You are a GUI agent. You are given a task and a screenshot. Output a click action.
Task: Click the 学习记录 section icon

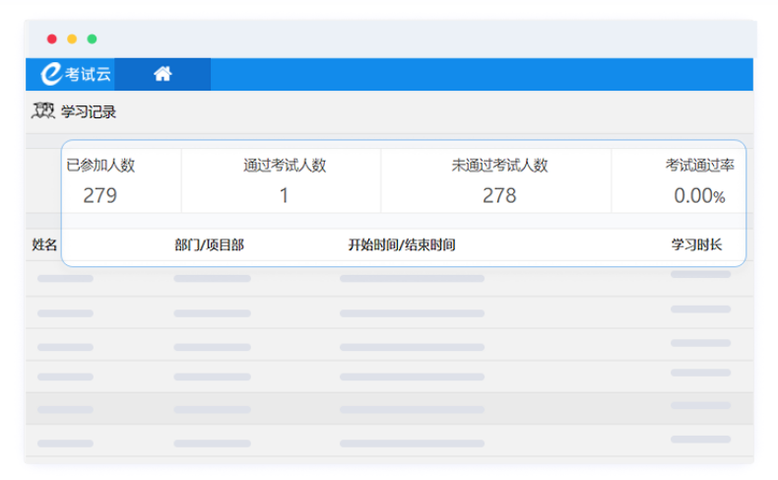click(x=43, y=111)
